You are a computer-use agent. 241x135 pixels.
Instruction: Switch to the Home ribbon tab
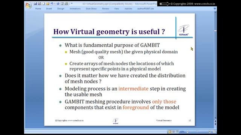pyautogui.click(x=38, y=9)
